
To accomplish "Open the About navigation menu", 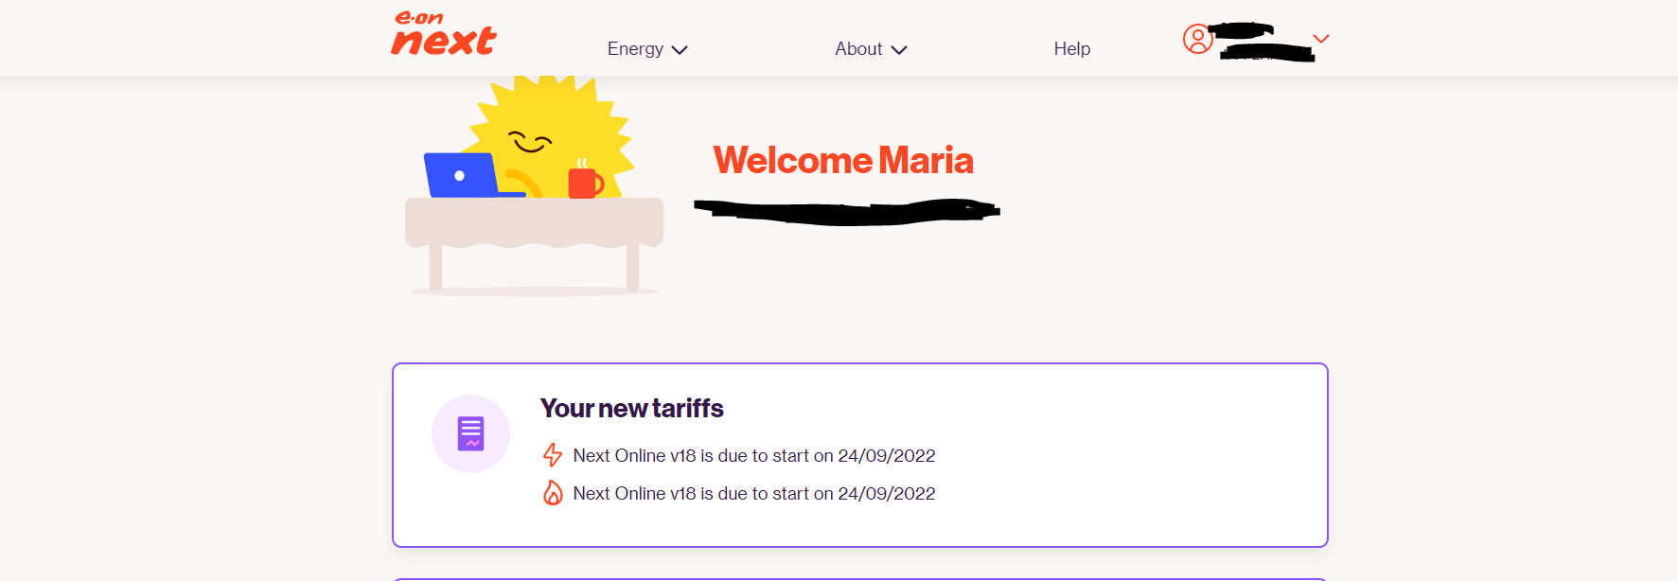I will (858, 49).
